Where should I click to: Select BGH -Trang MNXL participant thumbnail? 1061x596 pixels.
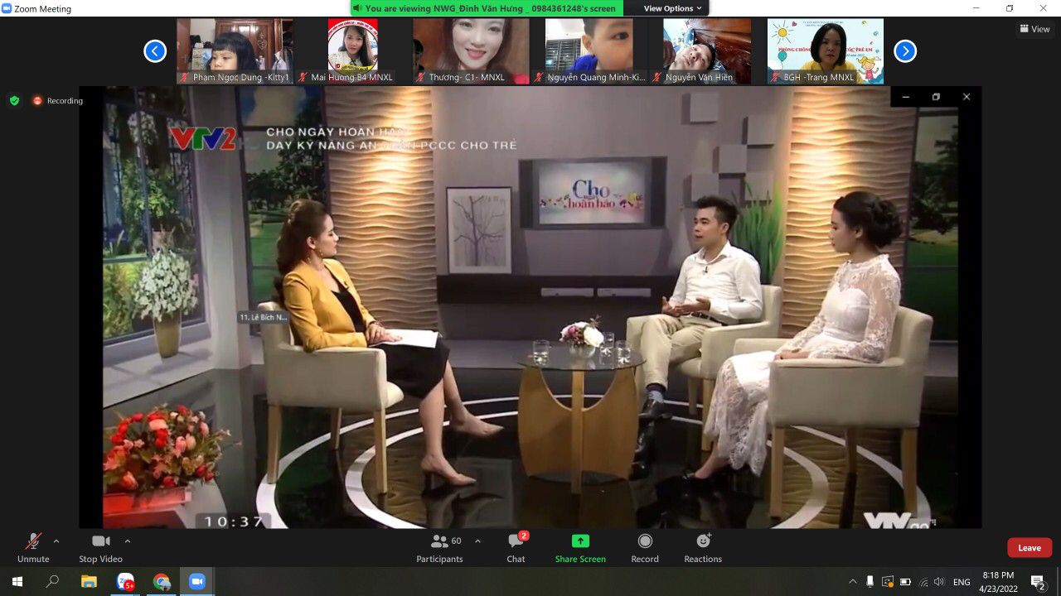(825, 50)
